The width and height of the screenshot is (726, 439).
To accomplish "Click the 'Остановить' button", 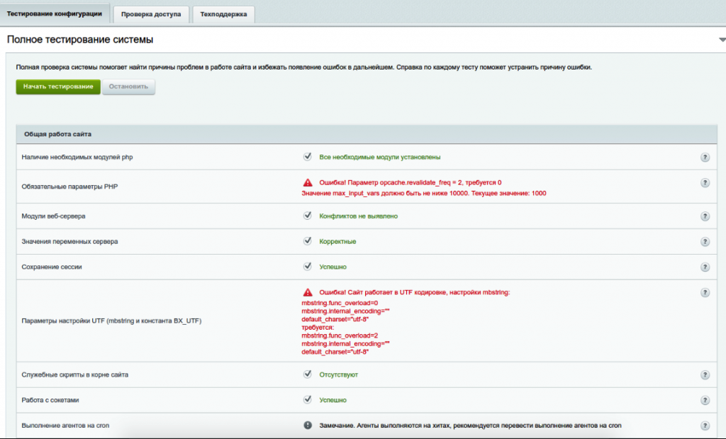I will (x=128, y=87).
